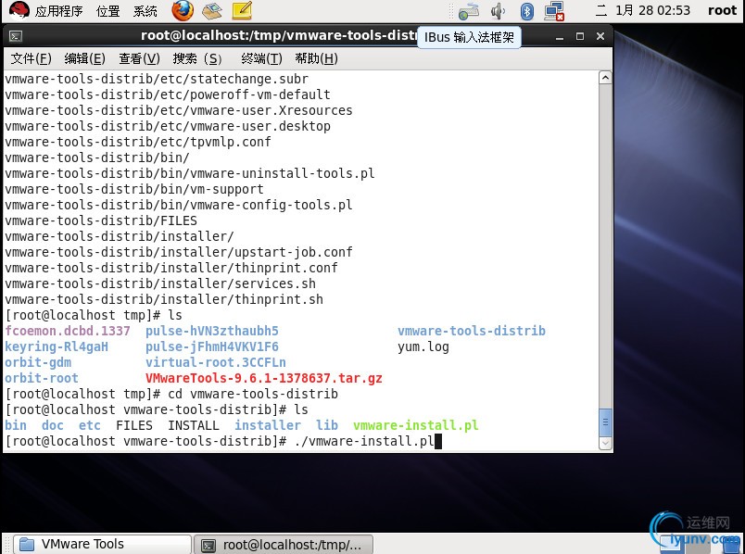Click the statechange.subr output line

(157, 79)
